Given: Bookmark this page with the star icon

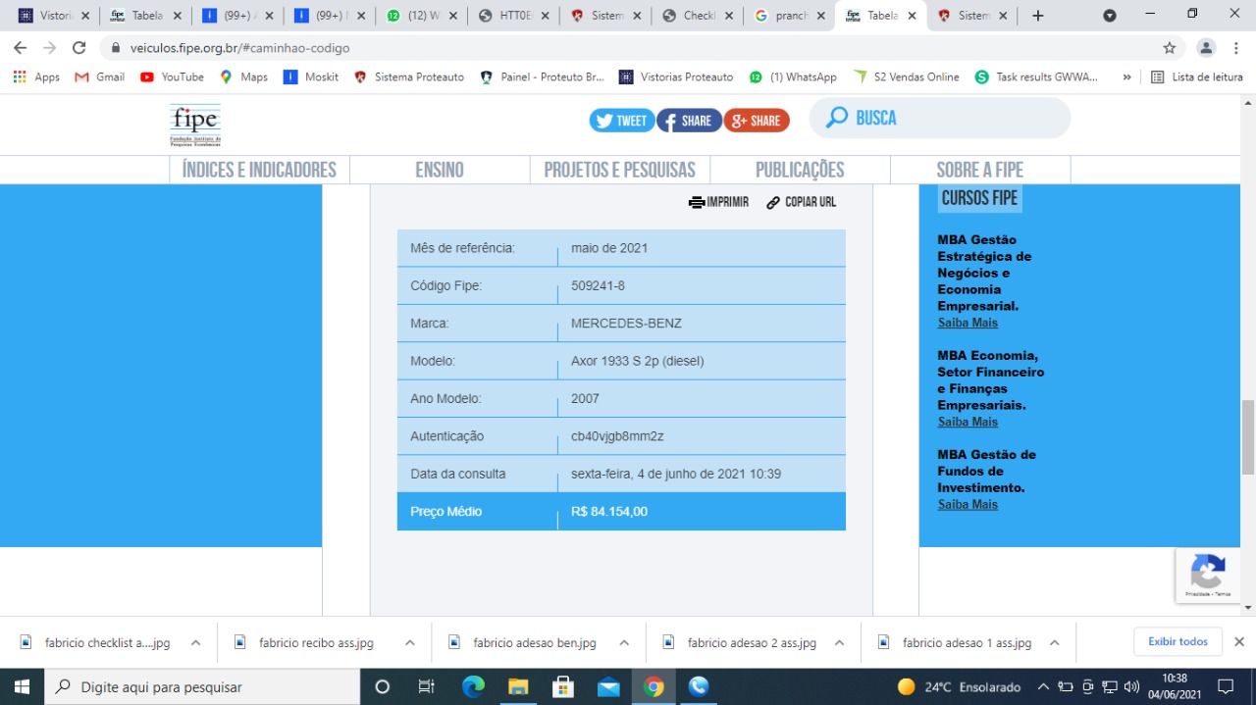Looking at the screenshot, I should 1169,48.
